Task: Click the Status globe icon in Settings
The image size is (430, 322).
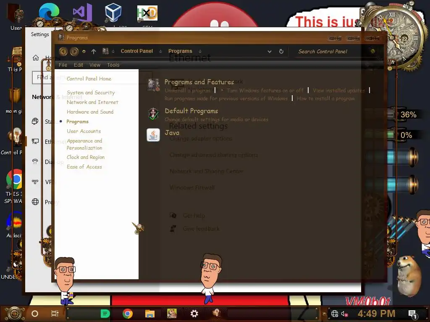Action: pos(35,121)
